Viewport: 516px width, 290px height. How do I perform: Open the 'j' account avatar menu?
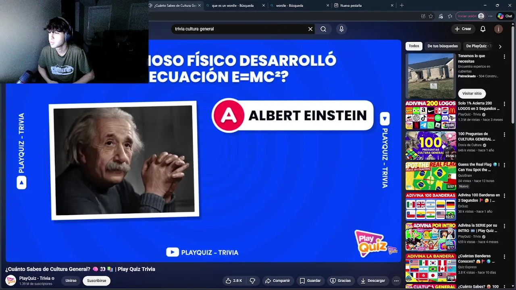pos(499,29)
